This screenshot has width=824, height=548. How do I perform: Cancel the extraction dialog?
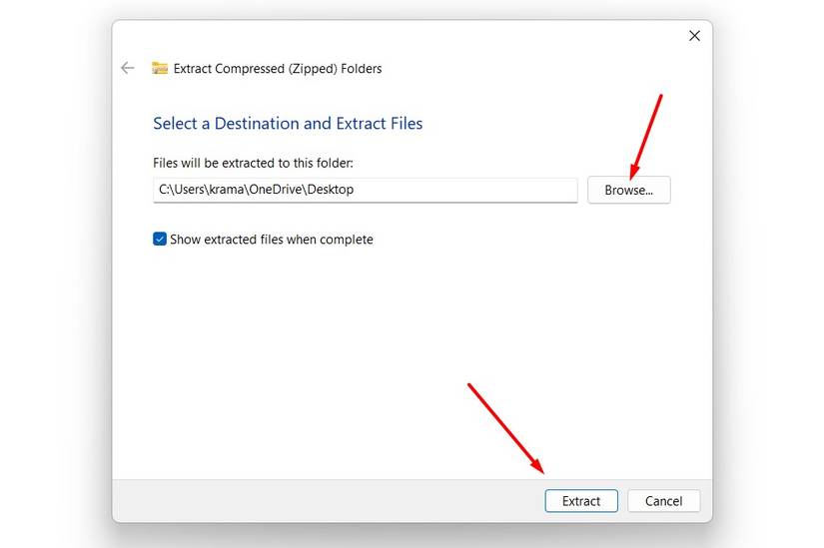[664, 501]
